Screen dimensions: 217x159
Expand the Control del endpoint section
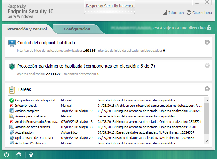(207, 42)
